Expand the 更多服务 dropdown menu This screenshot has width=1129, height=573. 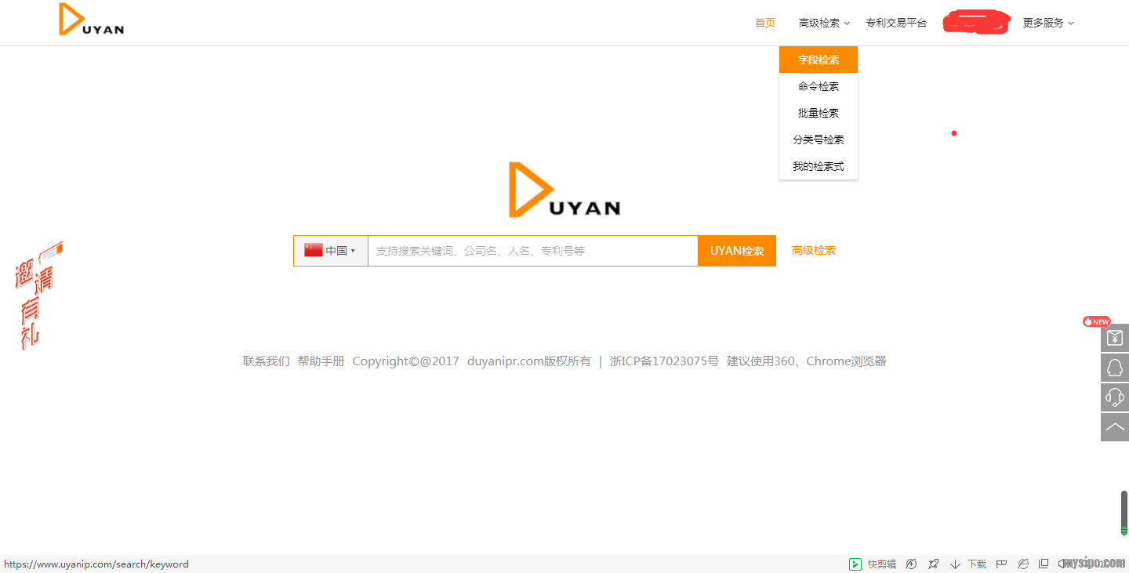coord(1047,24)
